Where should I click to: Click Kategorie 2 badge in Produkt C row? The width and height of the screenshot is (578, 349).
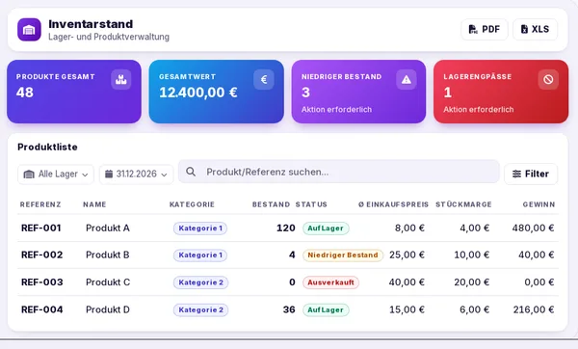201,282
